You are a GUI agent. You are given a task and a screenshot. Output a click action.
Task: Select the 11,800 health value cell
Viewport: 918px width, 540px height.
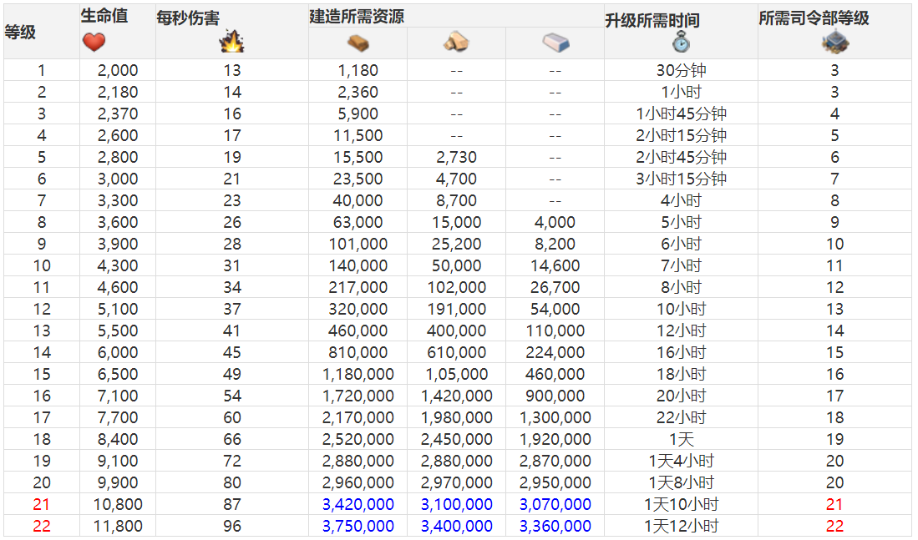click(x=117, y=526)
